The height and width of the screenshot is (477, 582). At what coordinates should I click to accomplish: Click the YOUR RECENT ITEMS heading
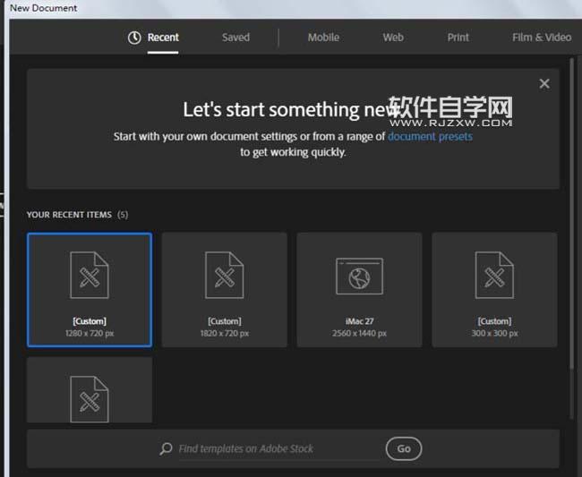pyautogui.click(x=69, y=215)
